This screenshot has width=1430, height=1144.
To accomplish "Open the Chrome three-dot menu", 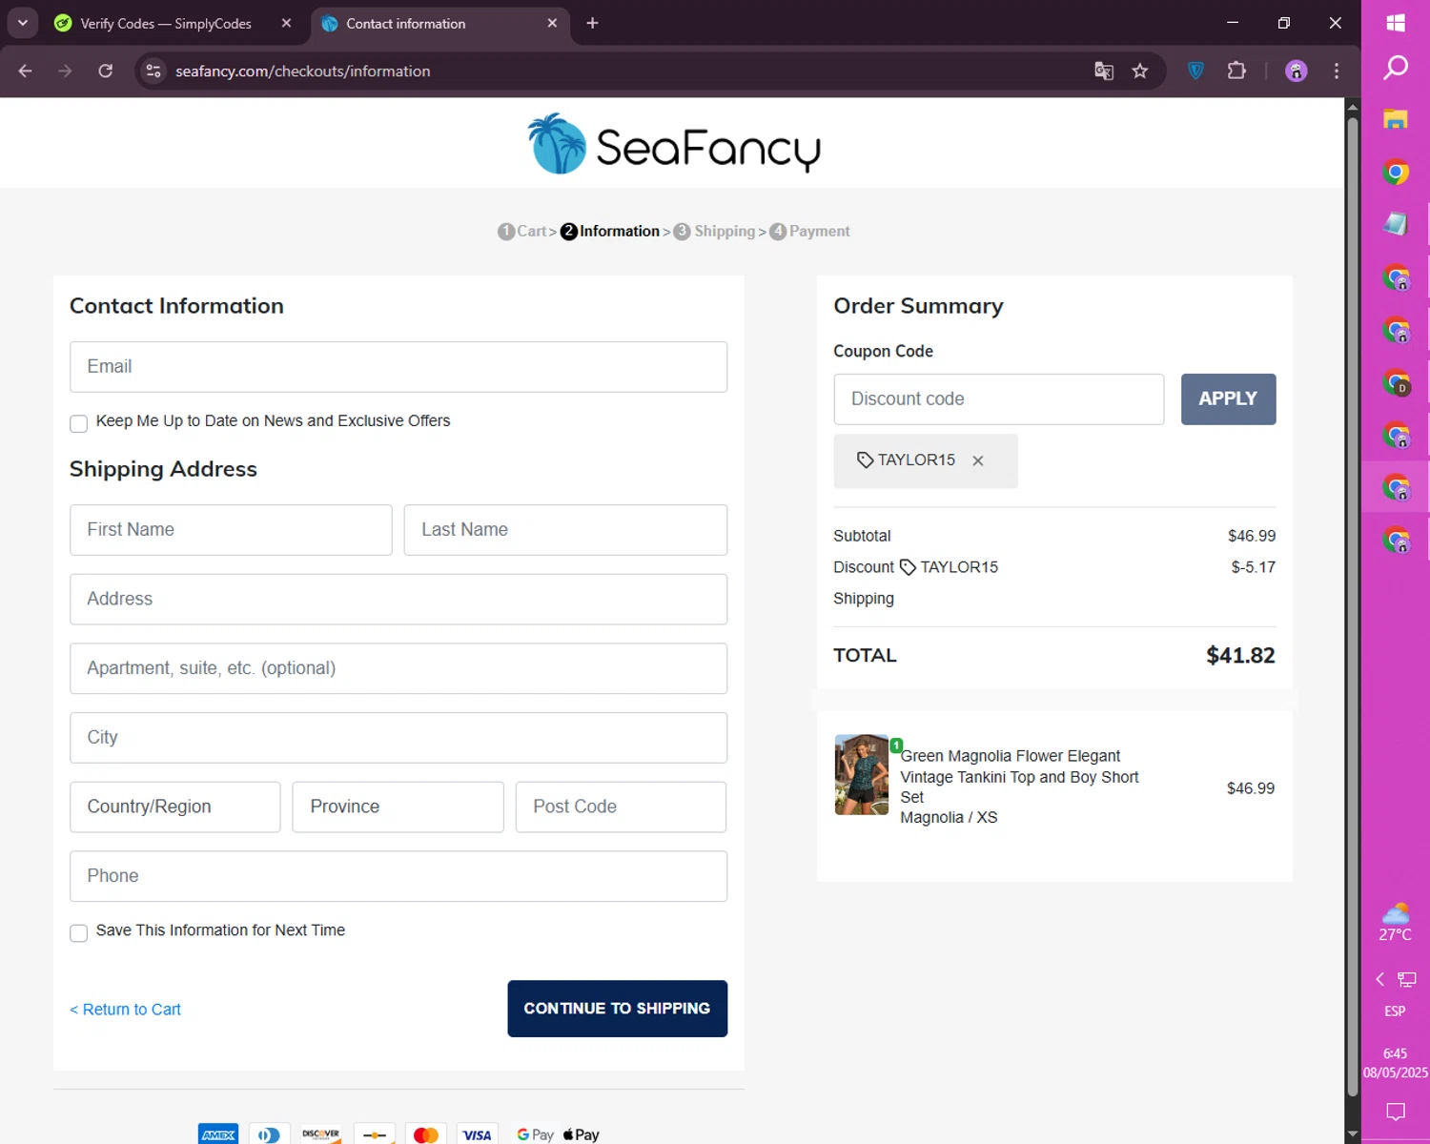I will [x=1337, y=71].
